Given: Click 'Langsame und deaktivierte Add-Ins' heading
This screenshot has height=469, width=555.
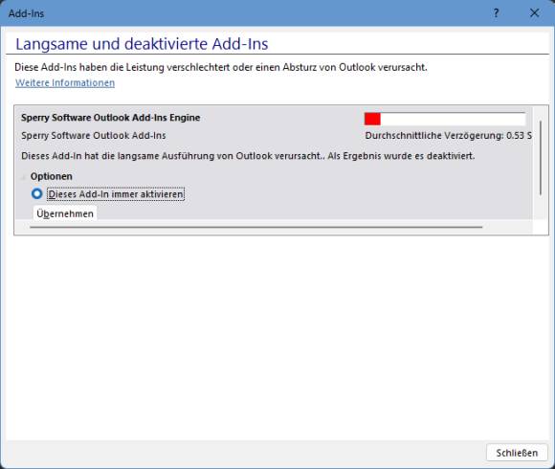Looking at the screenshot, I should click(x=142, y=44).
